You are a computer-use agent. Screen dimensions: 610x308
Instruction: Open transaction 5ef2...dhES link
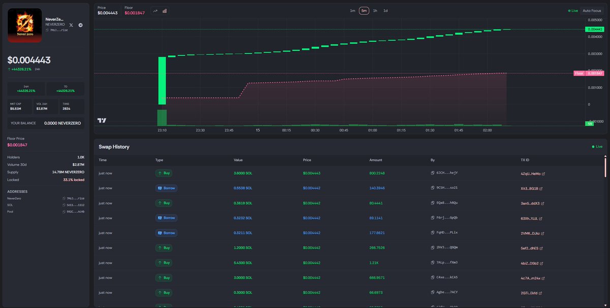532,248
